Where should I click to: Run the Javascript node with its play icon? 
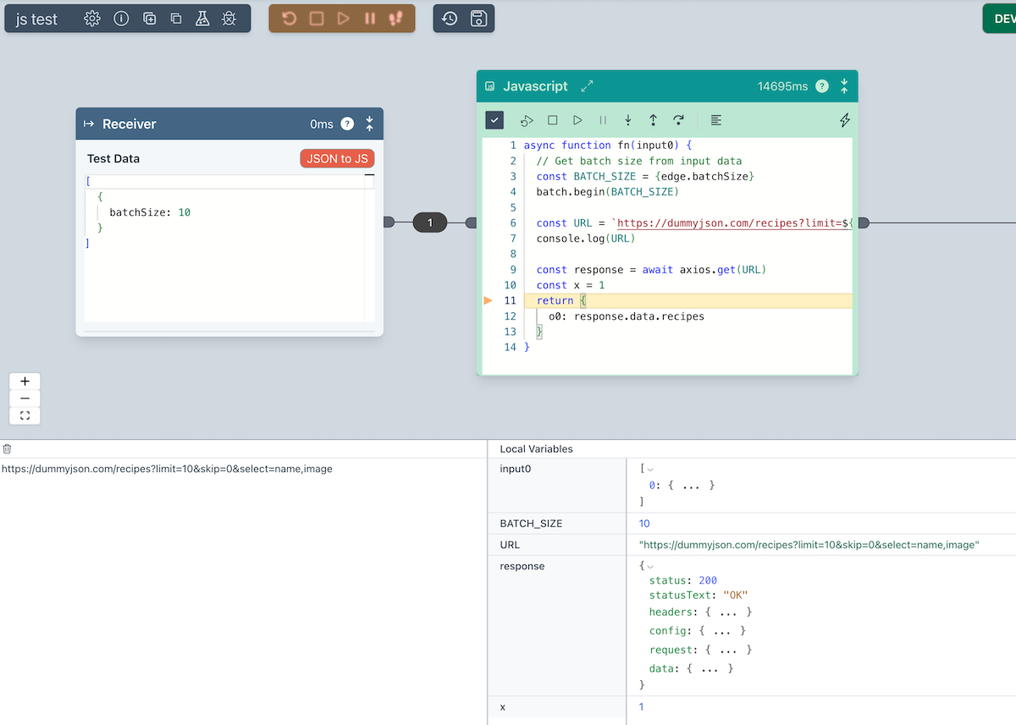(577, 120)
